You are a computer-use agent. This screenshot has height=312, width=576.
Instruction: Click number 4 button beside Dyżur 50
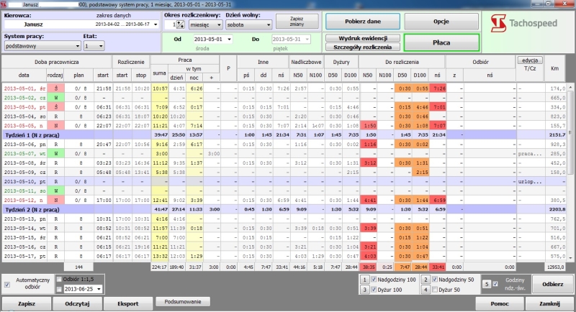tap(426, 290)
